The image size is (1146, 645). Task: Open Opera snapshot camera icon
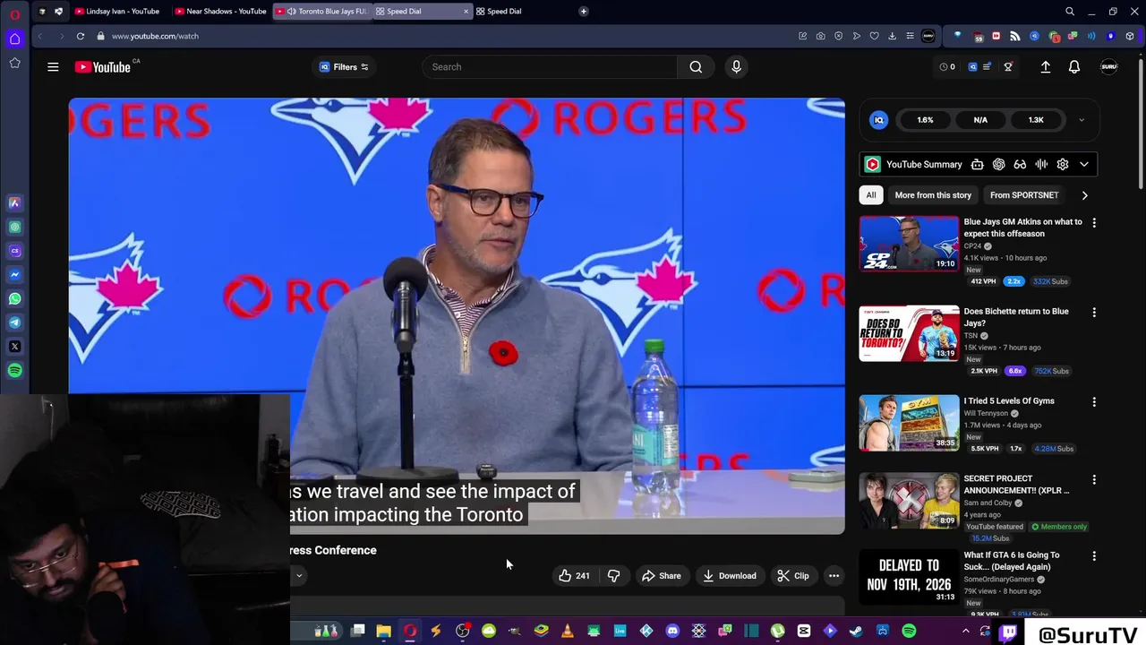point(820,36)
